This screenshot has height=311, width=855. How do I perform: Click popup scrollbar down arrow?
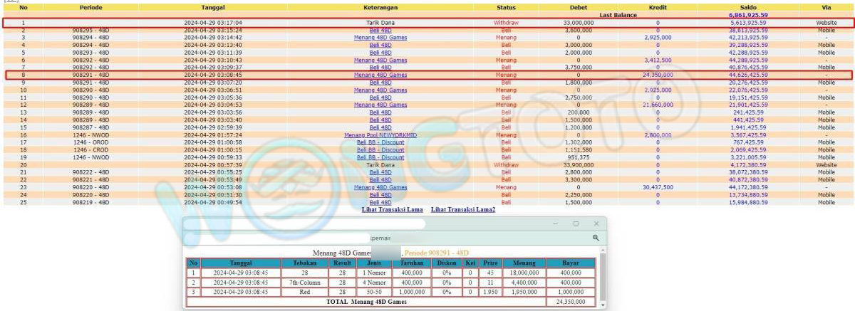[603, 305]
